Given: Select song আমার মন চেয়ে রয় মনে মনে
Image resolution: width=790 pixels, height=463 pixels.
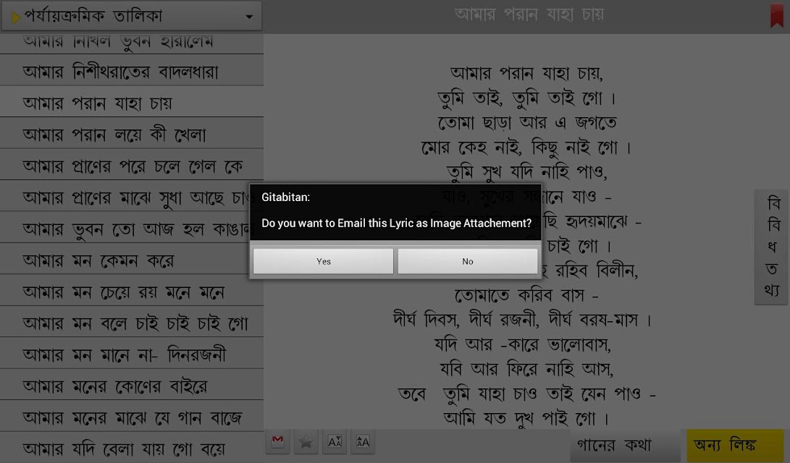Looking at the screenshot, I should click(x=132, y=292).
